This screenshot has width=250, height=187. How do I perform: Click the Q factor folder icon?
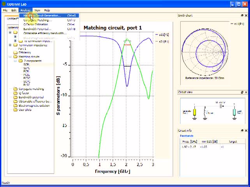15,93
